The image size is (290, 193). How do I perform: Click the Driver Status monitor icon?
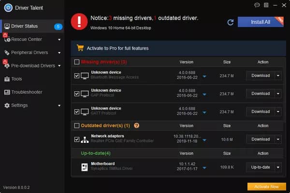coord(7,26)
